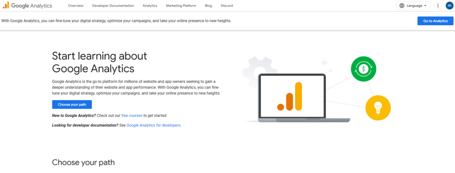This screenshot has width=455, height=173.
Task: Open the three-dot more options menu
Action: click(x=438, y=5)
